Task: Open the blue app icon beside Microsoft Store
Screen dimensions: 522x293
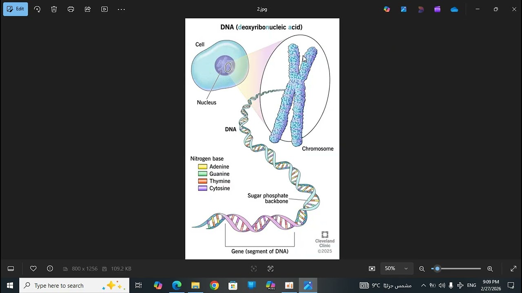Action: click(x=252, y=285)
